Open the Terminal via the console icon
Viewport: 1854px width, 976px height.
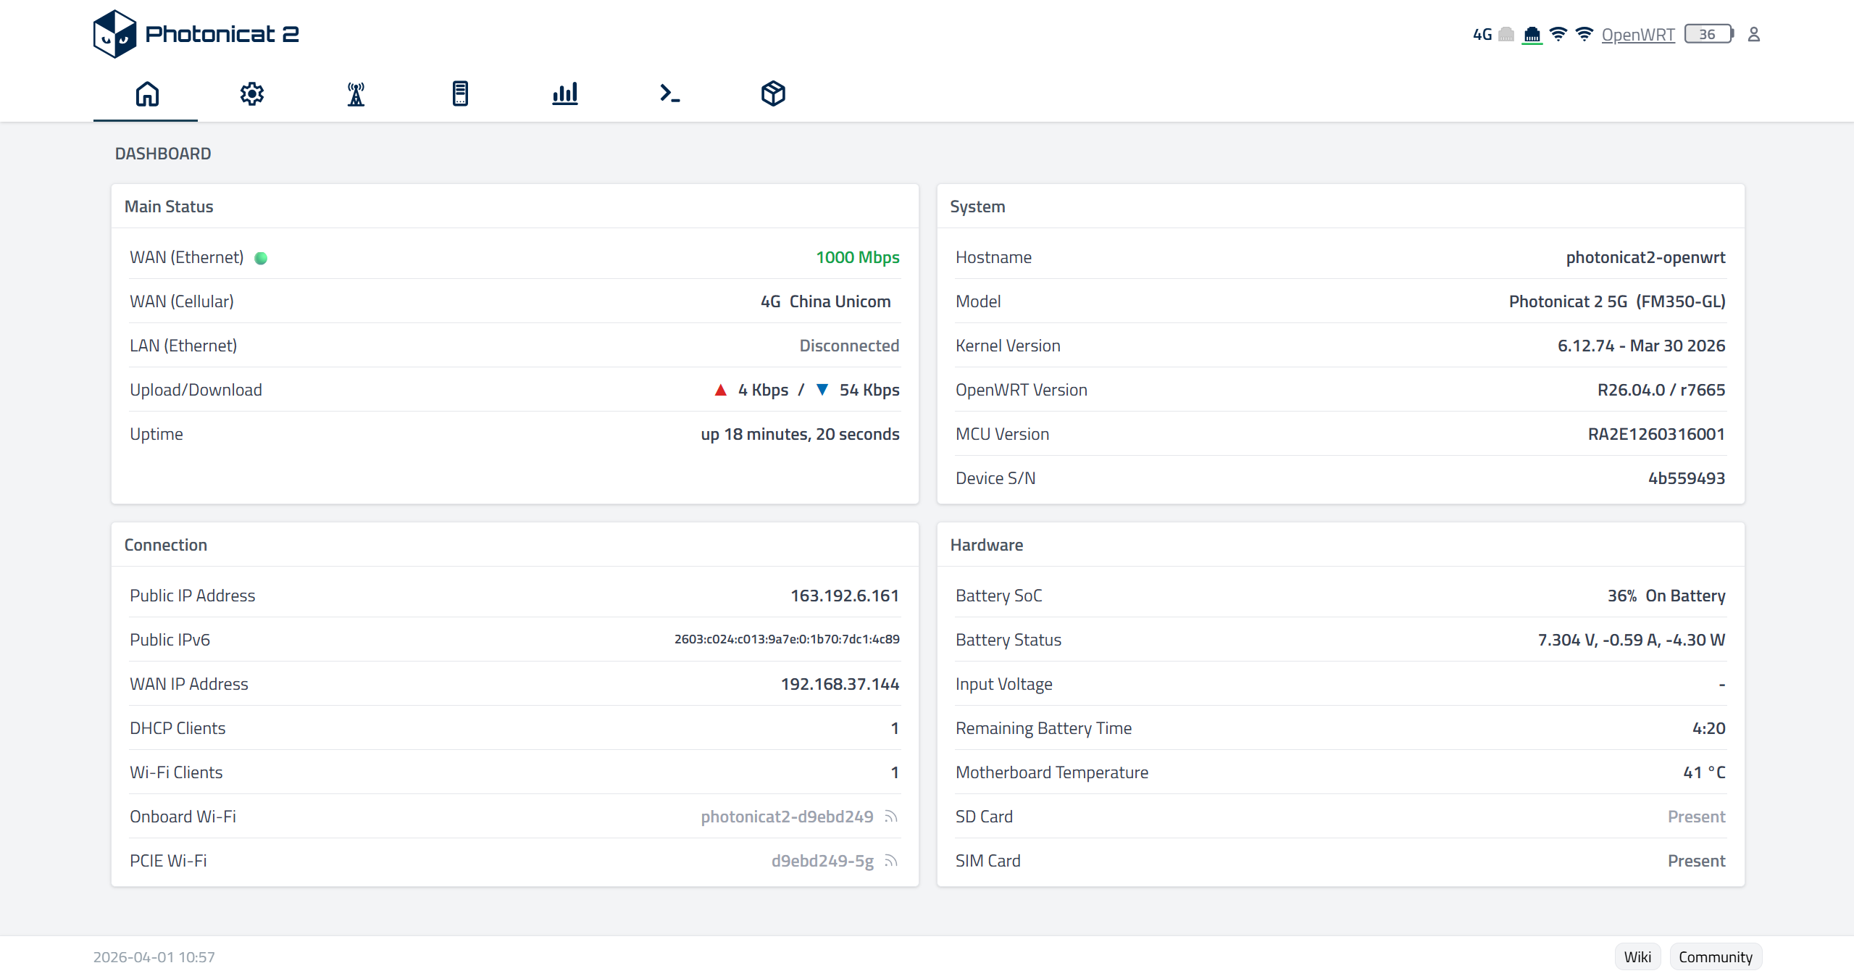669,94
